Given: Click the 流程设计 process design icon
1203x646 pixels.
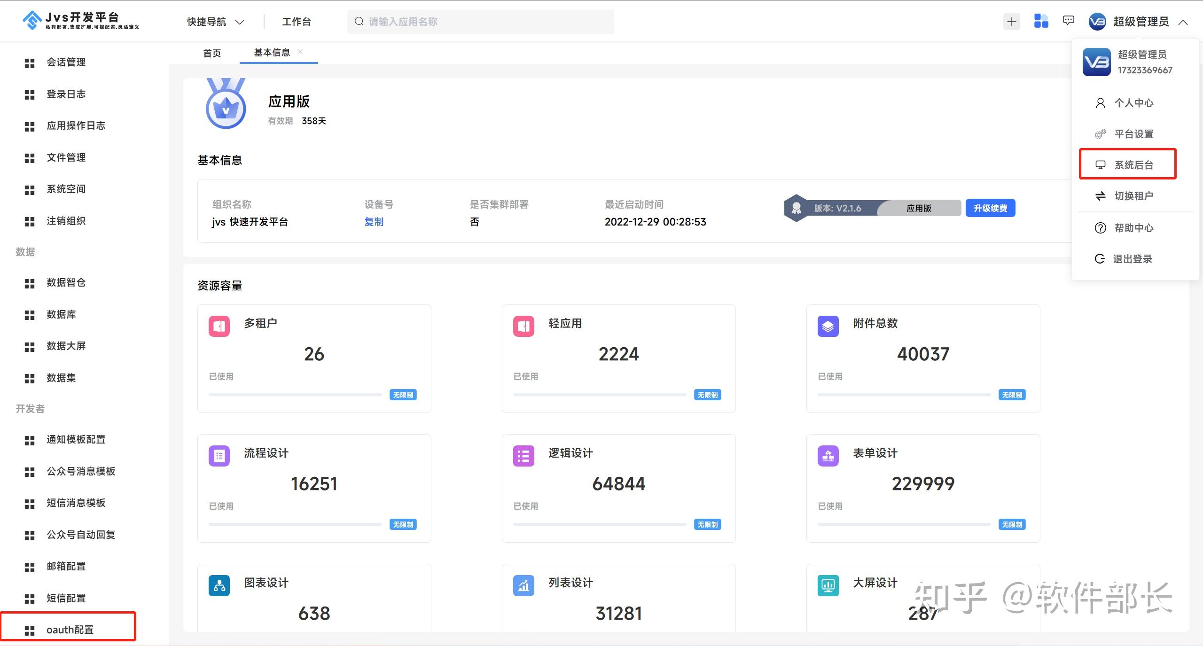Looking at the screenshot, I should 219,455.
